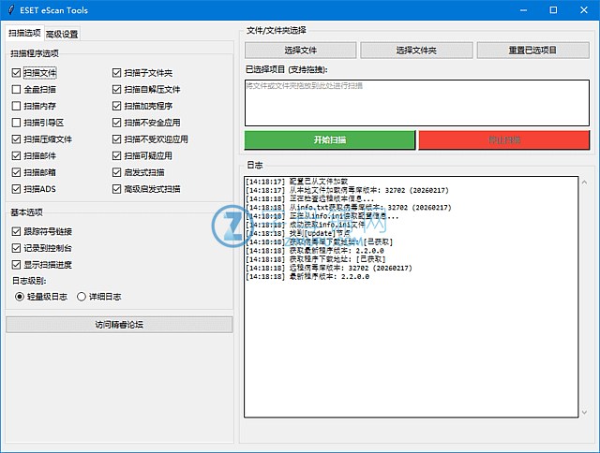Click the 选择文件夹 button

click(415, 50)
